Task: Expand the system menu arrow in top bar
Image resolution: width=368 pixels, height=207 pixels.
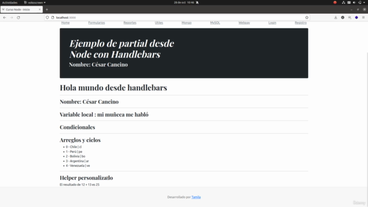Action: pos(364,2)
